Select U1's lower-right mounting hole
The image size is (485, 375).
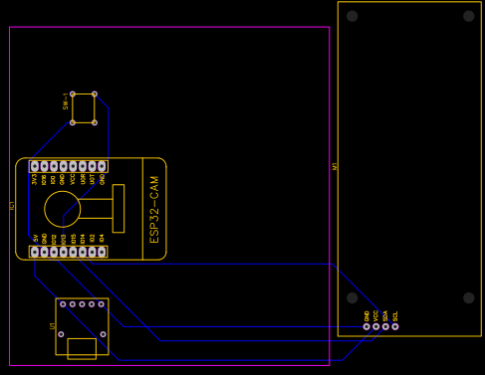(103, 334)
